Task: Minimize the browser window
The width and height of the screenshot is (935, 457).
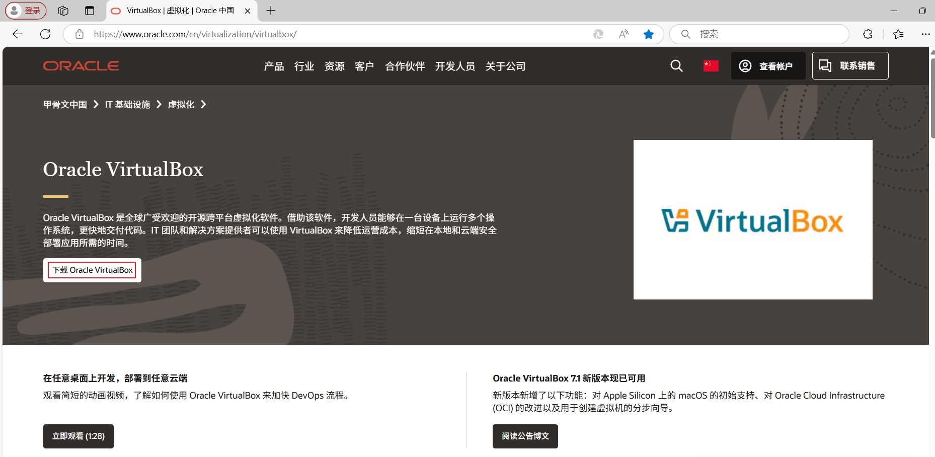Action: (x=894, y=11)
